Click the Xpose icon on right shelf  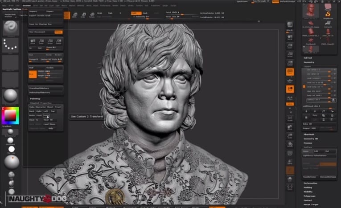(290, 187)
